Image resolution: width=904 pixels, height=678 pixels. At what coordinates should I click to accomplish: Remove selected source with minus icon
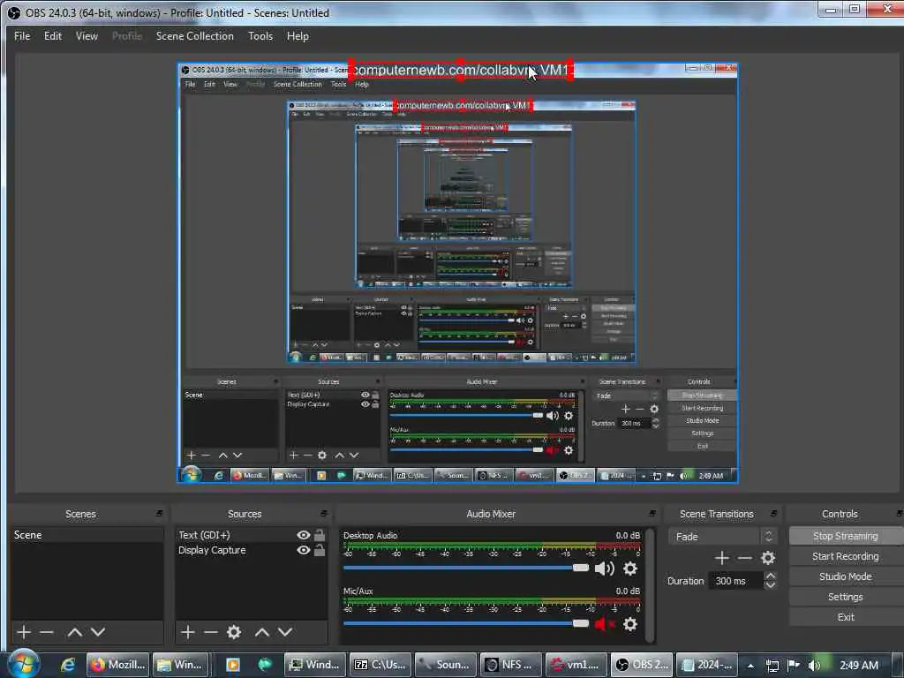[210, 632]
